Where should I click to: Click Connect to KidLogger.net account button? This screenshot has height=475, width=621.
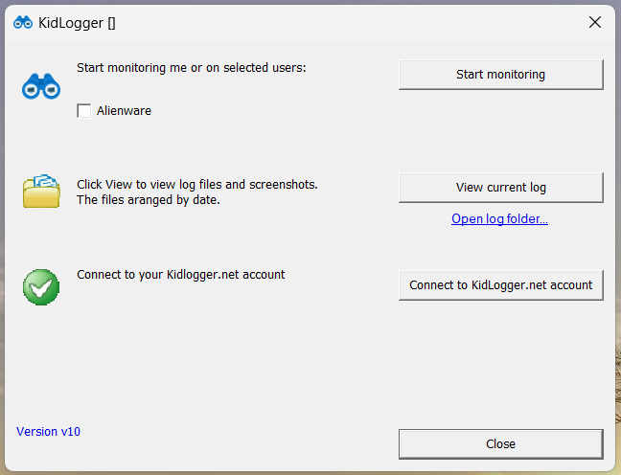[x=501, y=285]
